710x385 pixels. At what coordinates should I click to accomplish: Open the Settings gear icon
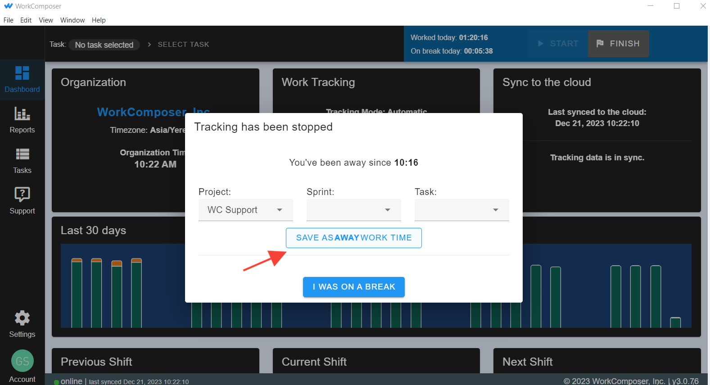pos(22,318)
